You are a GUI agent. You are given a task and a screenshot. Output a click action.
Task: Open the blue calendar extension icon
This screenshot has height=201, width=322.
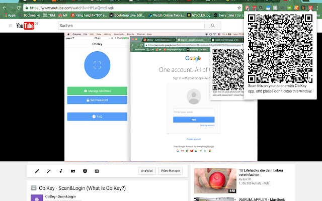[x=268, y=8]
